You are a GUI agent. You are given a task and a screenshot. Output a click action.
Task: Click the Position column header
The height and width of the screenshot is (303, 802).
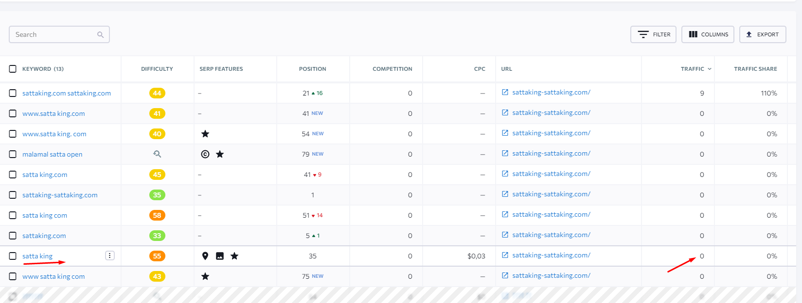point(313,69)
